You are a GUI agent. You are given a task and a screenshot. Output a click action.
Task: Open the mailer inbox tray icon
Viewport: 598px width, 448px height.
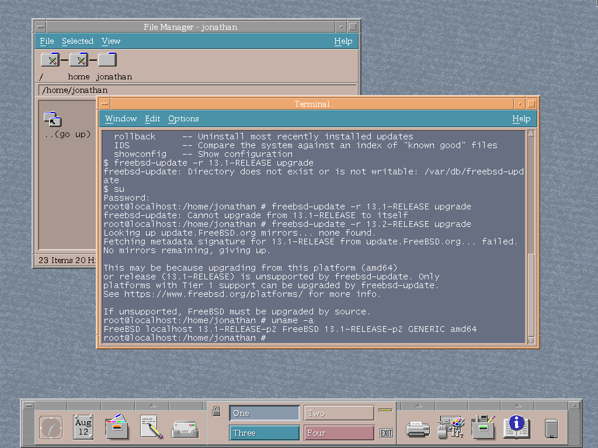point(185,429)
